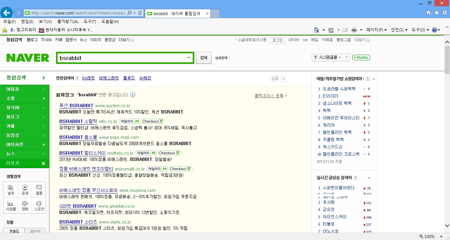Open the 페이지(P) command bar dropdown
Image resolution: width=450 pixels, height=240 pixels.
pos(377,30)
